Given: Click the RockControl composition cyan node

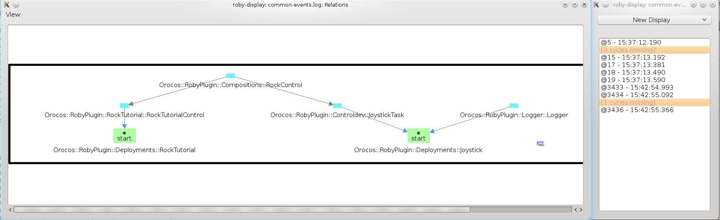Looking at the screenshot, I should [x=230, y=76].
